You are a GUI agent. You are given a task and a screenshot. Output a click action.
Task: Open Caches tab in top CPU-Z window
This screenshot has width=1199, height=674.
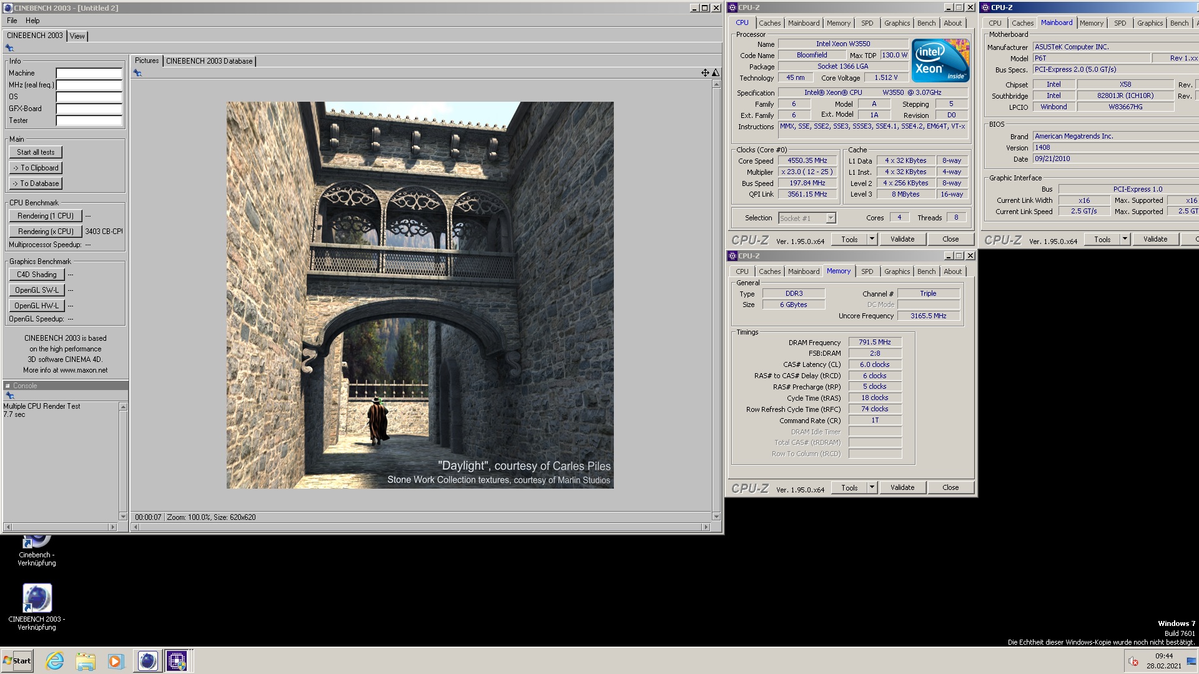(769, 23)
